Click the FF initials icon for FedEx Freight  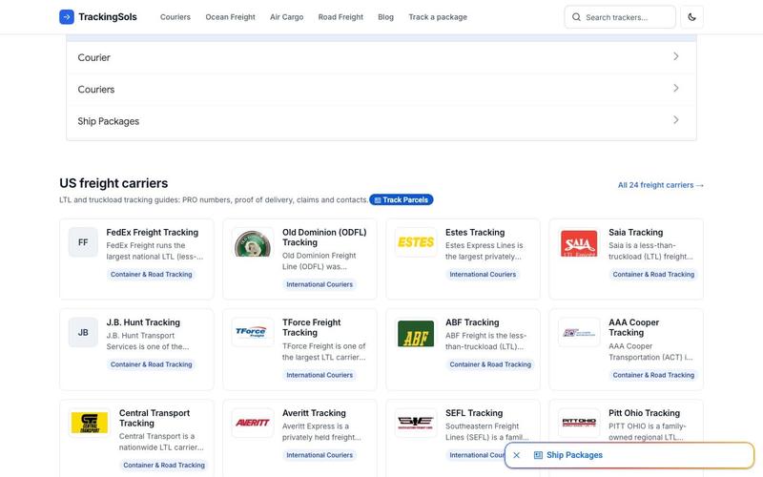(83, 242)
